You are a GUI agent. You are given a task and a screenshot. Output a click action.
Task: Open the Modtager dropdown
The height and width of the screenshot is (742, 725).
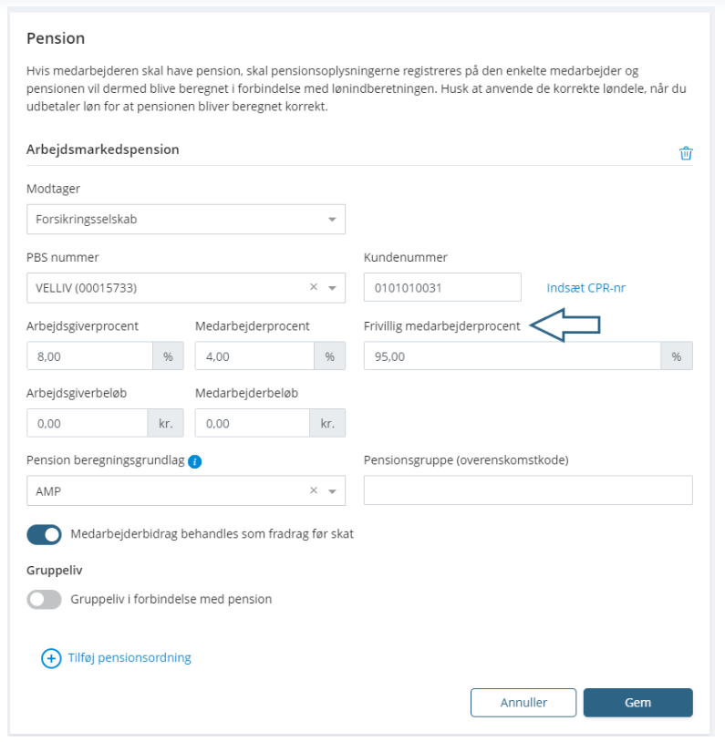click(x=185, y=220)
